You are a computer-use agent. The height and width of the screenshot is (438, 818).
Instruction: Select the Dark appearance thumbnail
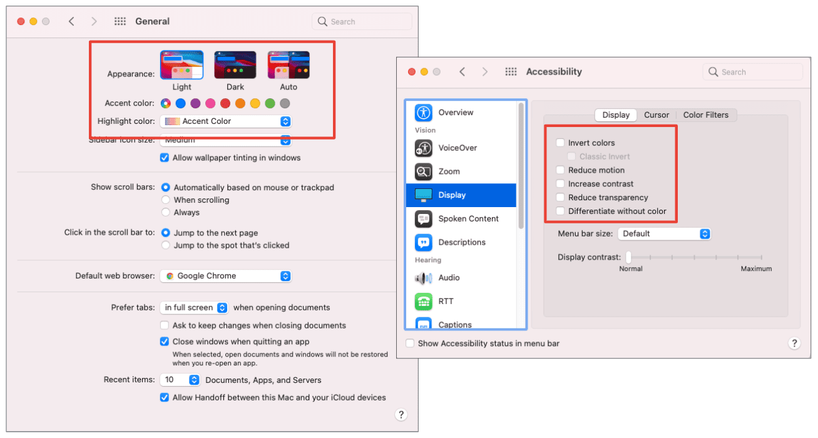tap(235, 64)
